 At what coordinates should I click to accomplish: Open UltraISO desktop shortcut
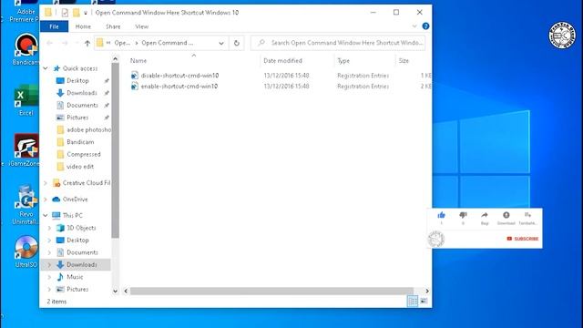point(26,251)
